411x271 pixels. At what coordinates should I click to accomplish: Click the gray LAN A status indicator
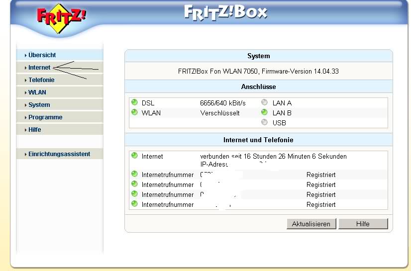(x=265, y=102)
